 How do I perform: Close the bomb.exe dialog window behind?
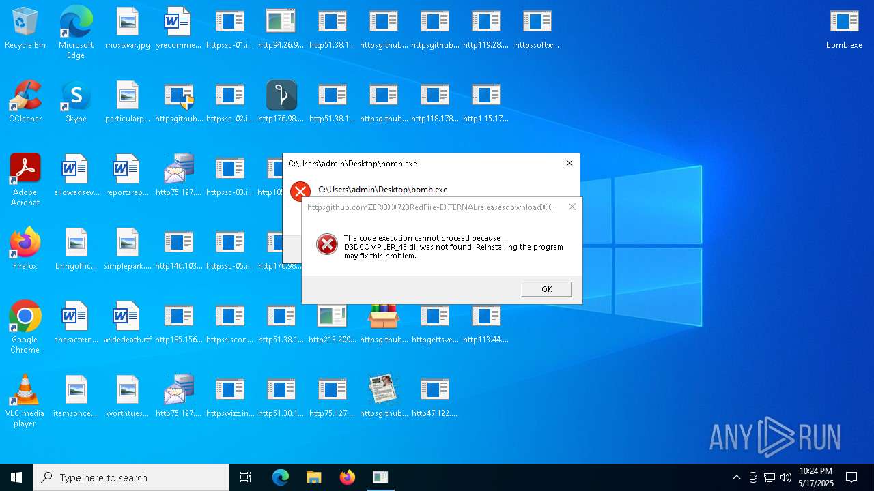click(569, 164)
